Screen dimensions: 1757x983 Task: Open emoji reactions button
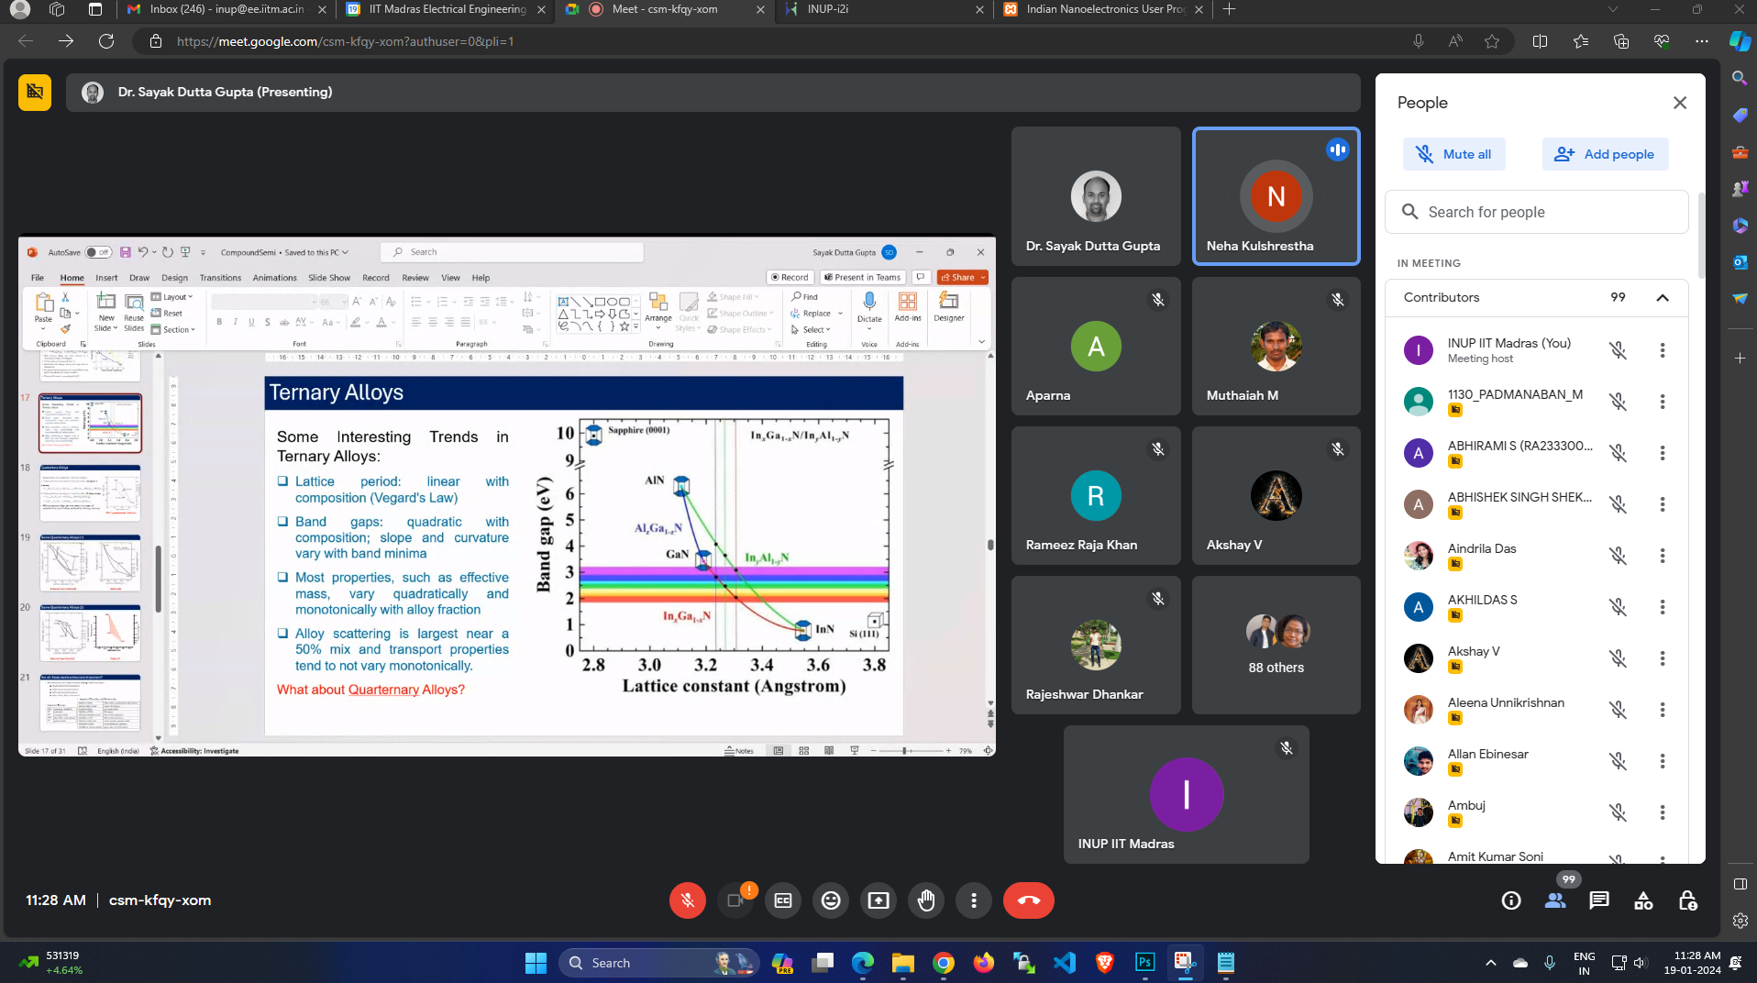coord(830,900)
